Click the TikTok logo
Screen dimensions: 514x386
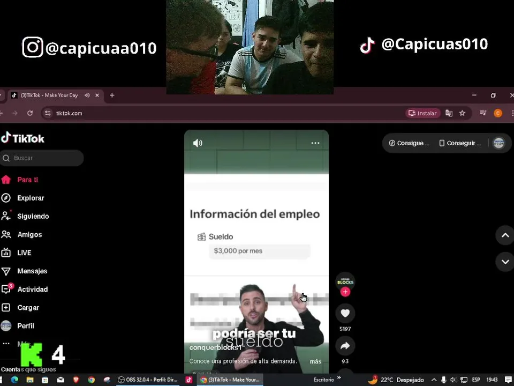click(22, 138)
